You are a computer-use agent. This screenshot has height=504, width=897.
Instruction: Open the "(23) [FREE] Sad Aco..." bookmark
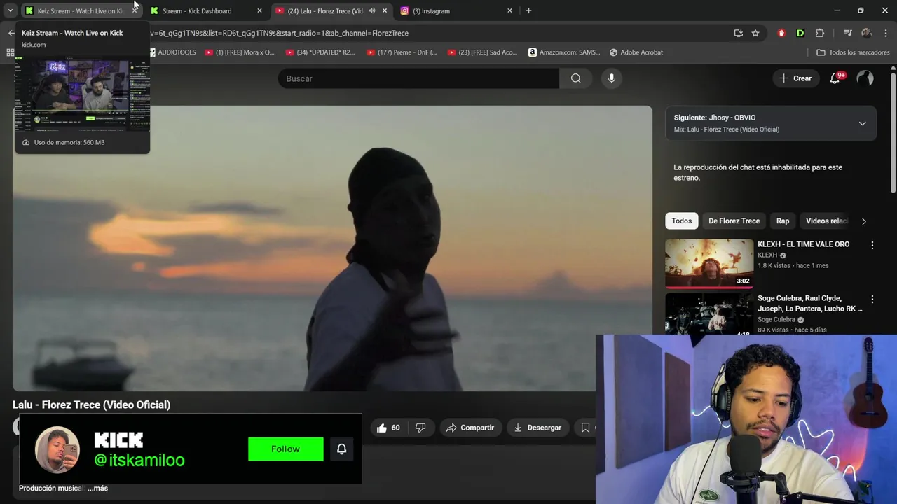(x=482, y=52)
